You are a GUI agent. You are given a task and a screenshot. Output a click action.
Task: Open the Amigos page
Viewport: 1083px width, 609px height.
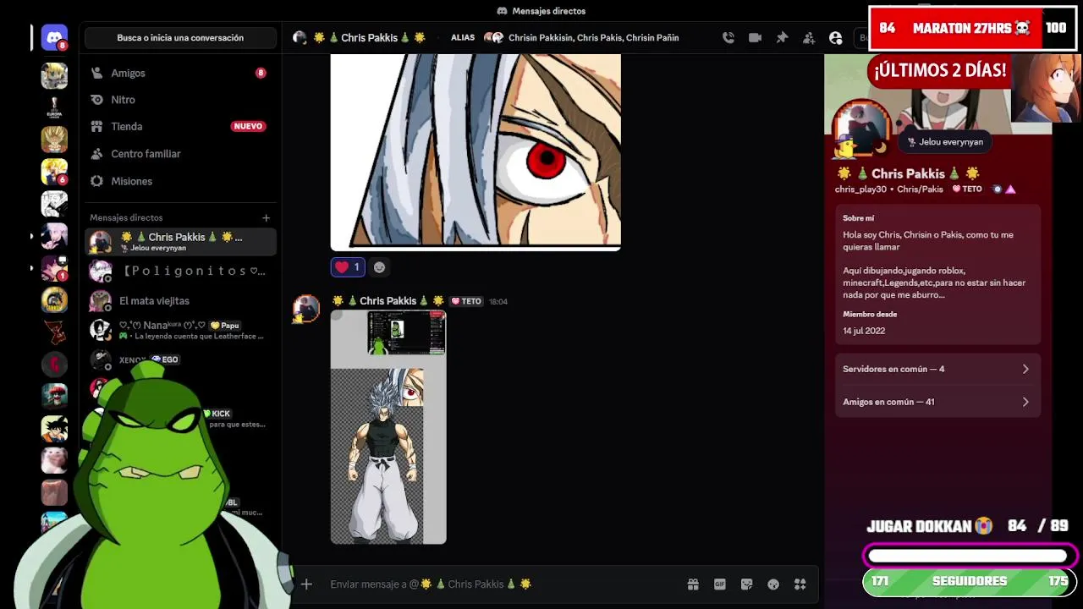180,73
